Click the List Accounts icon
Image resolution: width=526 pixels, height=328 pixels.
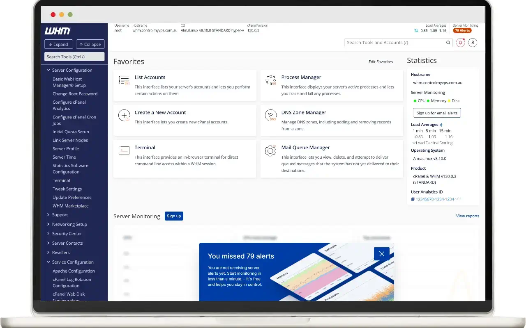(x=124, y=80)
